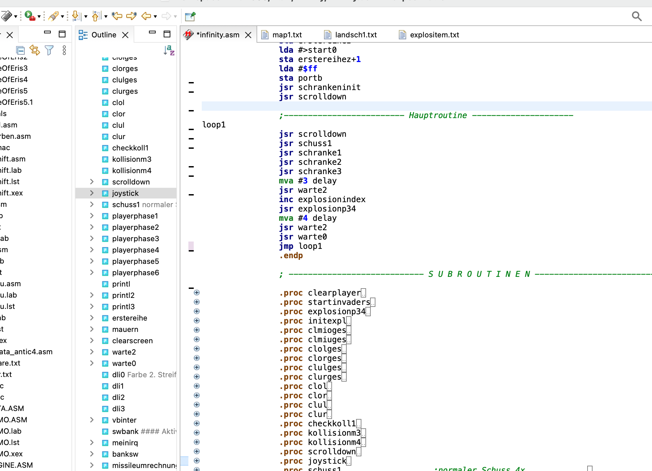Open the explorer view menu dots
Screen dimensions: 652x471
pyautogui.click(x=64, y=50)
